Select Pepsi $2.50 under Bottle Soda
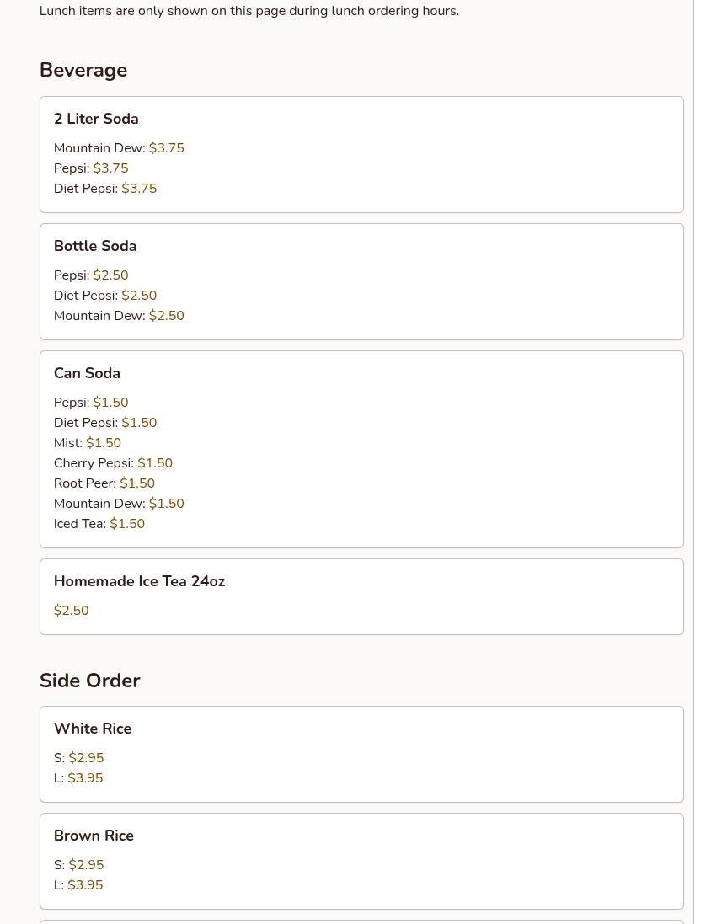The image size is (711, 924). [91, 275]
